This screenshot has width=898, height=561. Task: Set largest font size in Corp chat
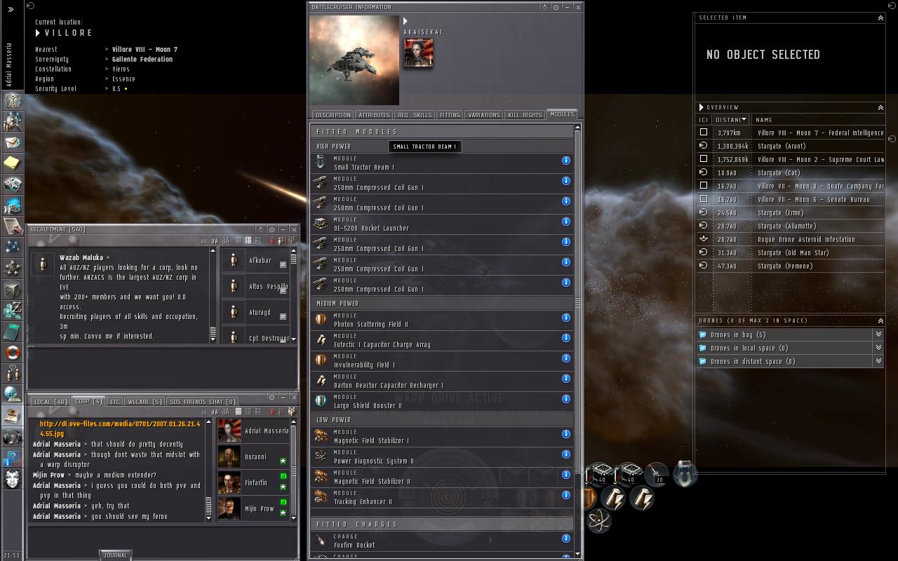[x=225, y=412]
